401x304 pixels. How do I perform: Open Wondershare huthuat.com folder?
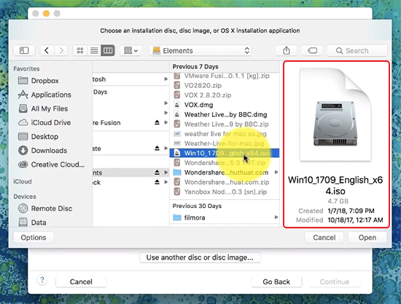225,172
